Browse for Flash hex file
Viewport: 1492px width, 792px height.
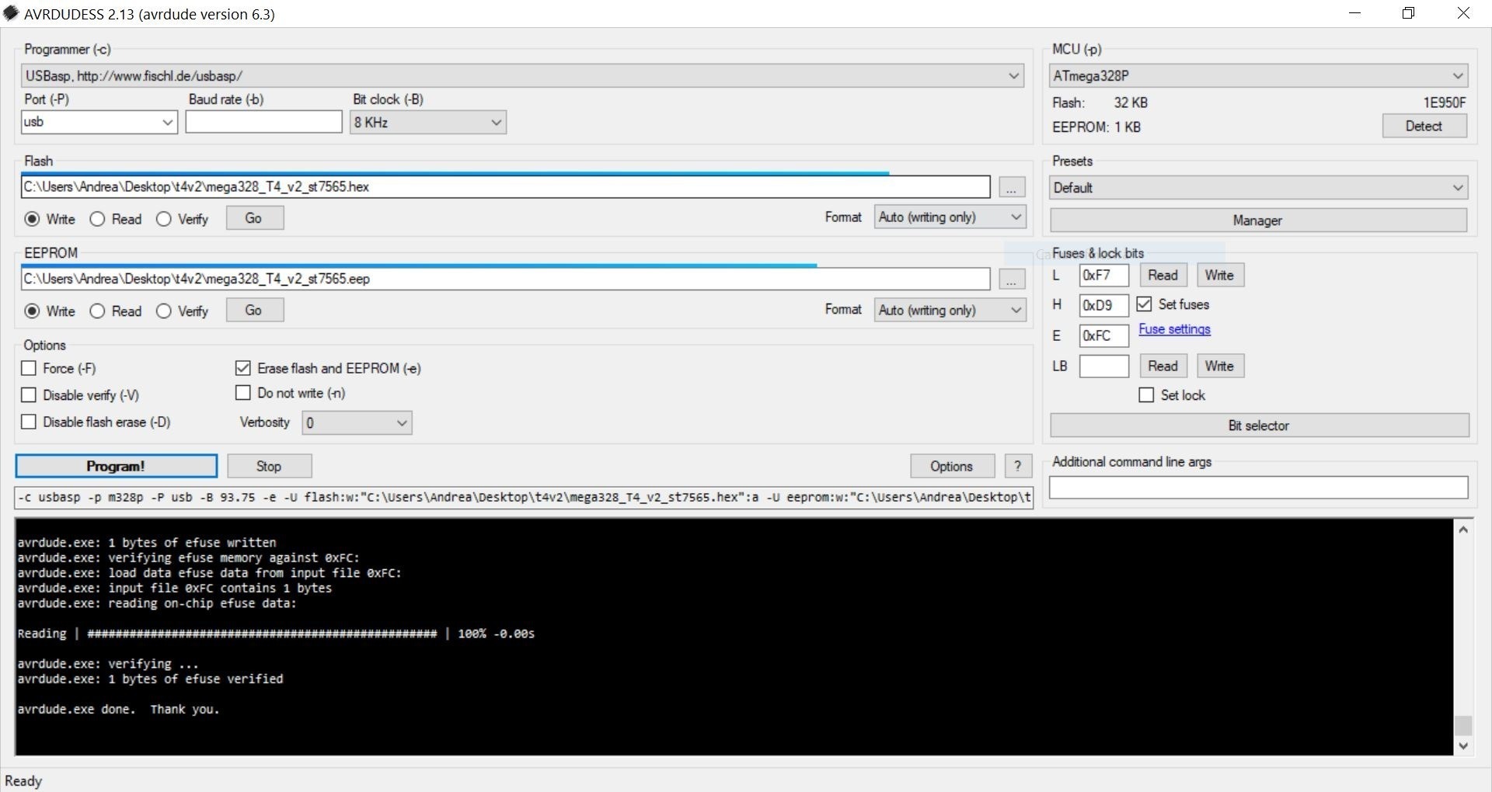pos(1010,187)
